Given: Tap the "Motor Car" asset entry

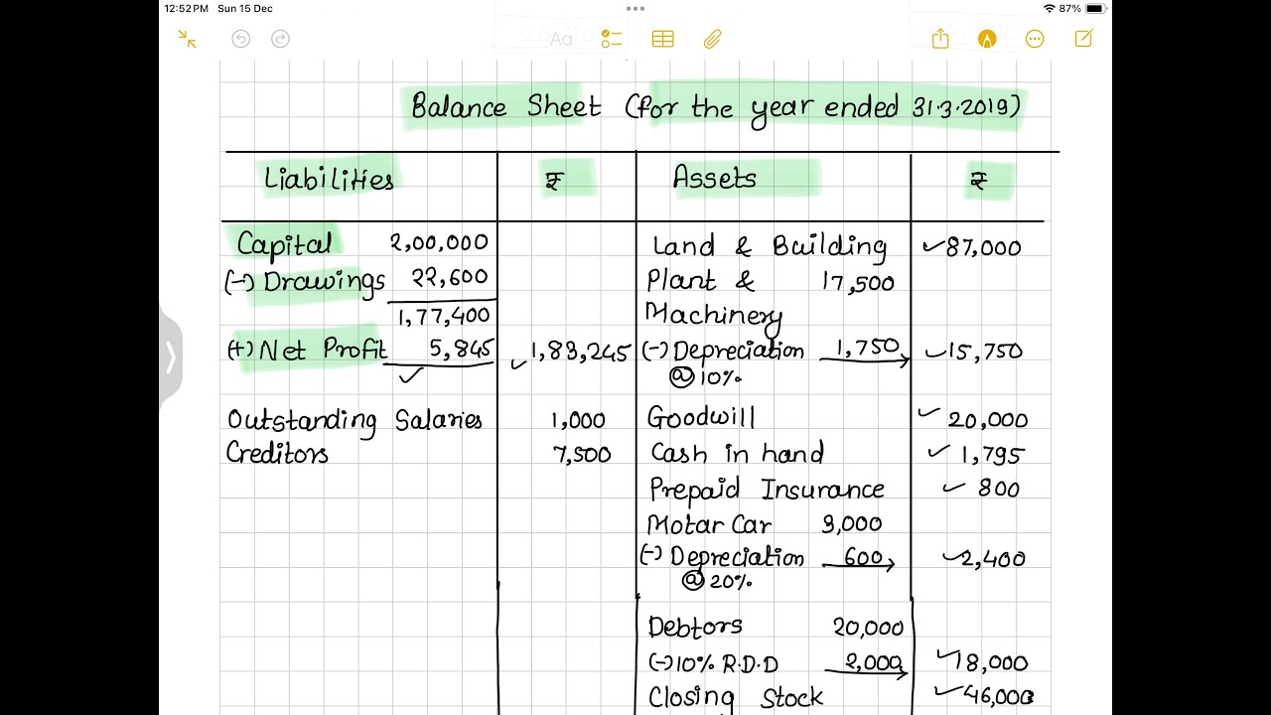Looking at the screenshot, I should [709, 523].
